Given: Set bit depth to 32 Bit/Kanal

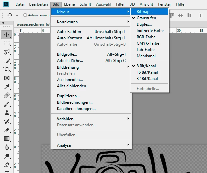Looking at the screenshot, I should coord(150,79).
